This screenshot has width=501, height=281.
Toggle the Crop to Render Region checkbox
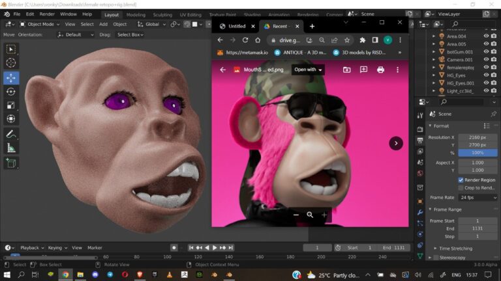[461, 188]
